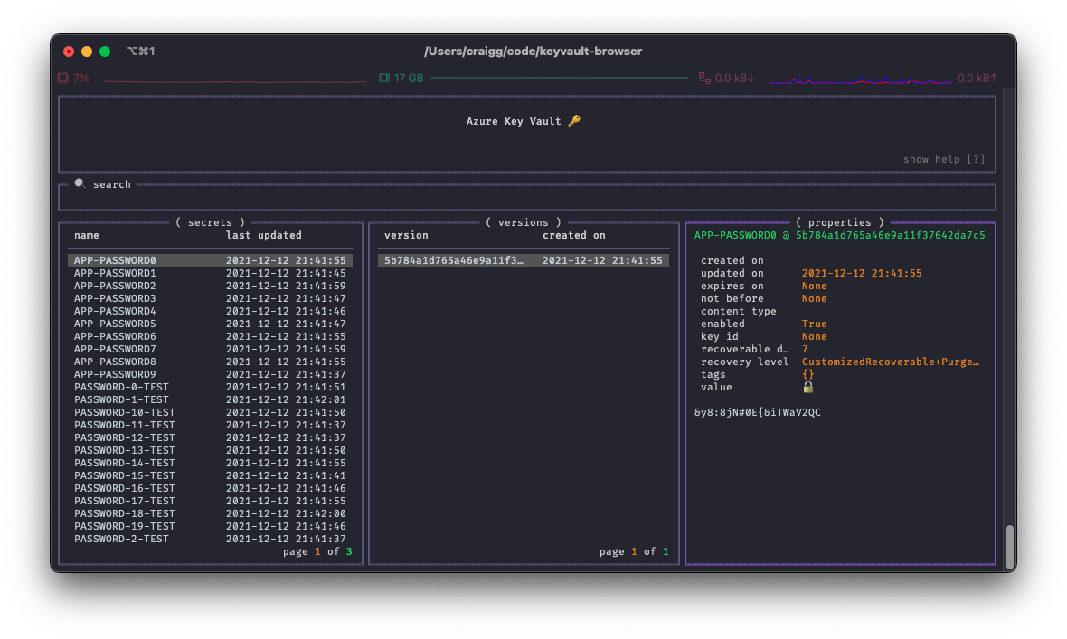Click the key id value None

[x=814, y=336]
